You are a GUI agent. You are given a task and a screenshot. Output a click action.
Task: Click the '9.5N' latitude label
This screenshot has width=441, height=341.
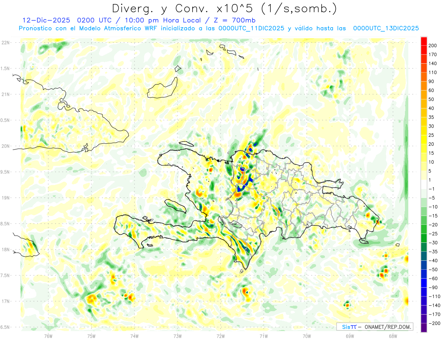pyautogui.click(x=5, y=172)
